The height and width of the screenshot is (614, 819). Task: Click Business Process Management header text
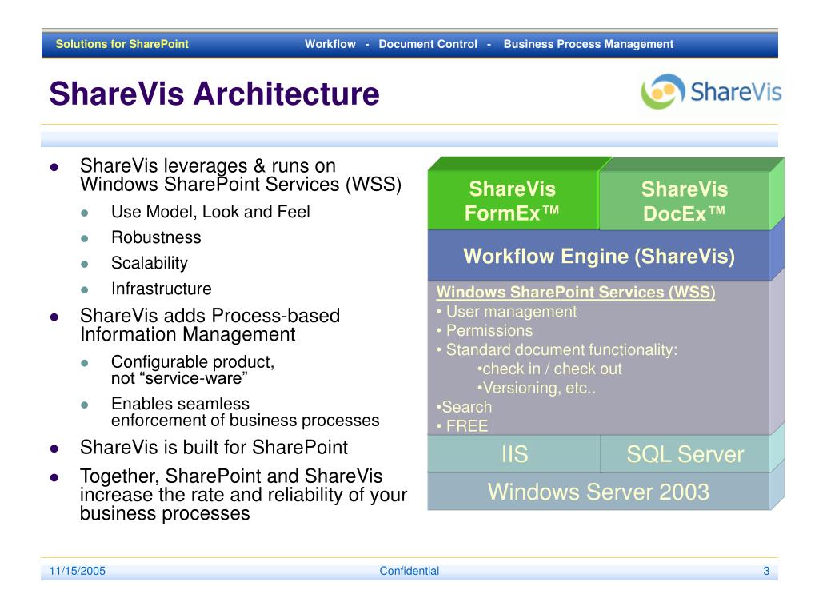click(x=588, y=44)
